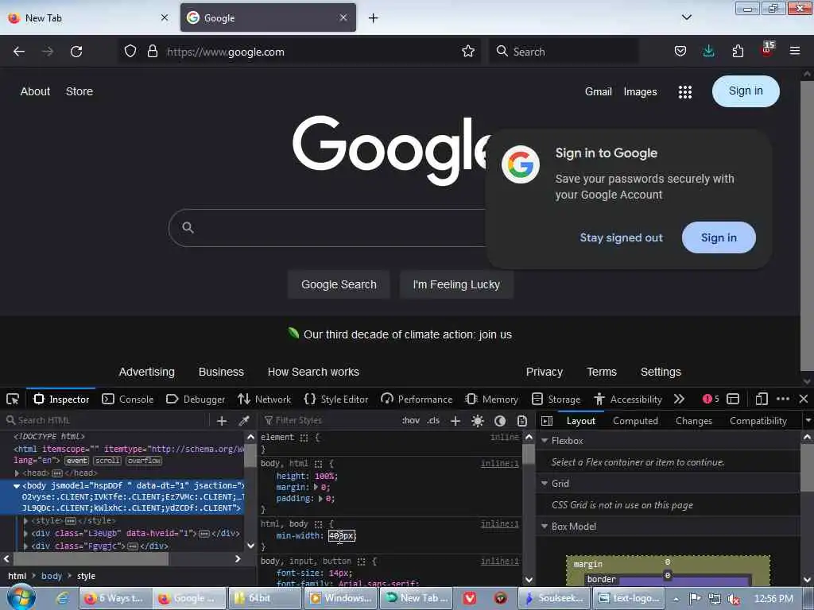Collapse the Box Model section

tap(545, 527)
